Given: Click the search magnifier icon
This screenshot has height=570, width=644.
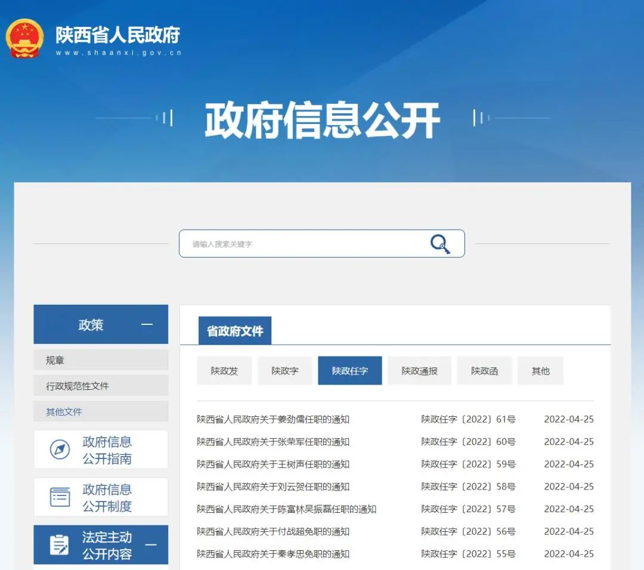Looking at the screenshot, I should (440, 244).
